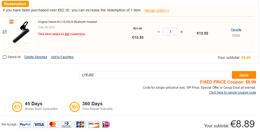Click the Mastercard payment icon
The height and width of the screenshot is (132, 260).
53,124
